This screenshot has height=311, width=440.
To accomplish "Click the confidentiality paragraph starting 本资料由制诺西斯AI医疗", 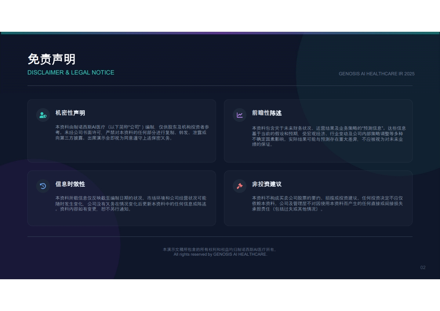I will coord(132,133).
